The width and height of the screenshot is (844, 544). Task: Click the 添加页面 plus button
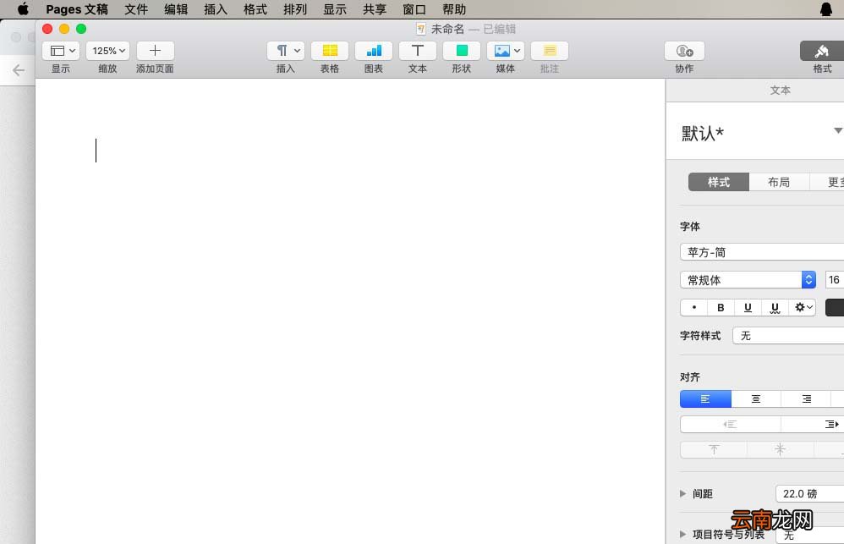click(x=155, y=51)
